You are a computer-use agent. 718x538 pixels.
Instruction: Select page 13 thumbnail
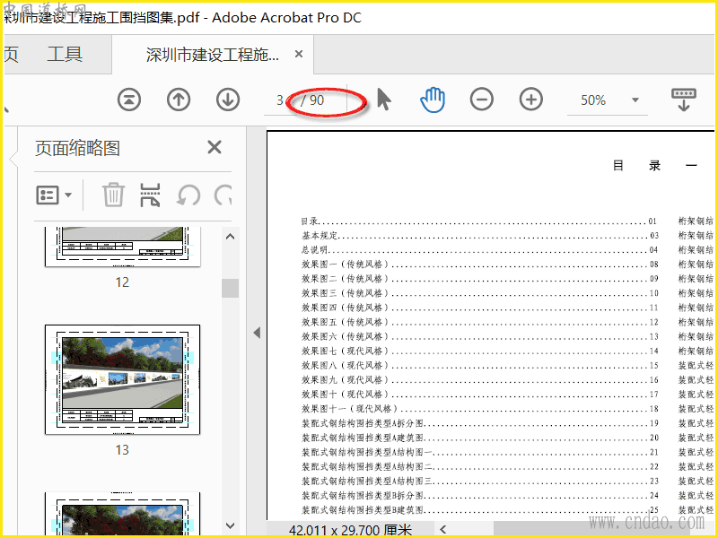coord(122,379)
